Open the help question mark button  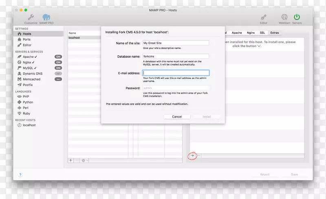point(20,175)
